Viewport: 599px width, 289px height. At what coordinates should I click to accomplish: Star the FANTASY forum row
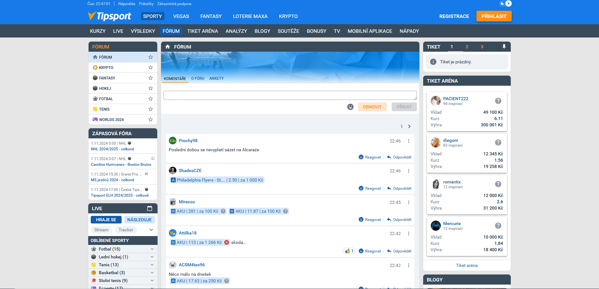coord(151,78)
